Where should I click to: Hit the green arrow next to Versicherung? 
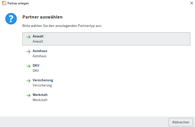coord(28,81)
